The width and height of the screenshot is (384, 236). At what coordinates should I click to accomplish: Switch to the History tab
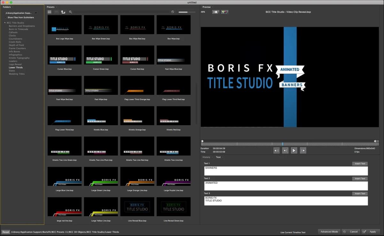pos(206,157)
